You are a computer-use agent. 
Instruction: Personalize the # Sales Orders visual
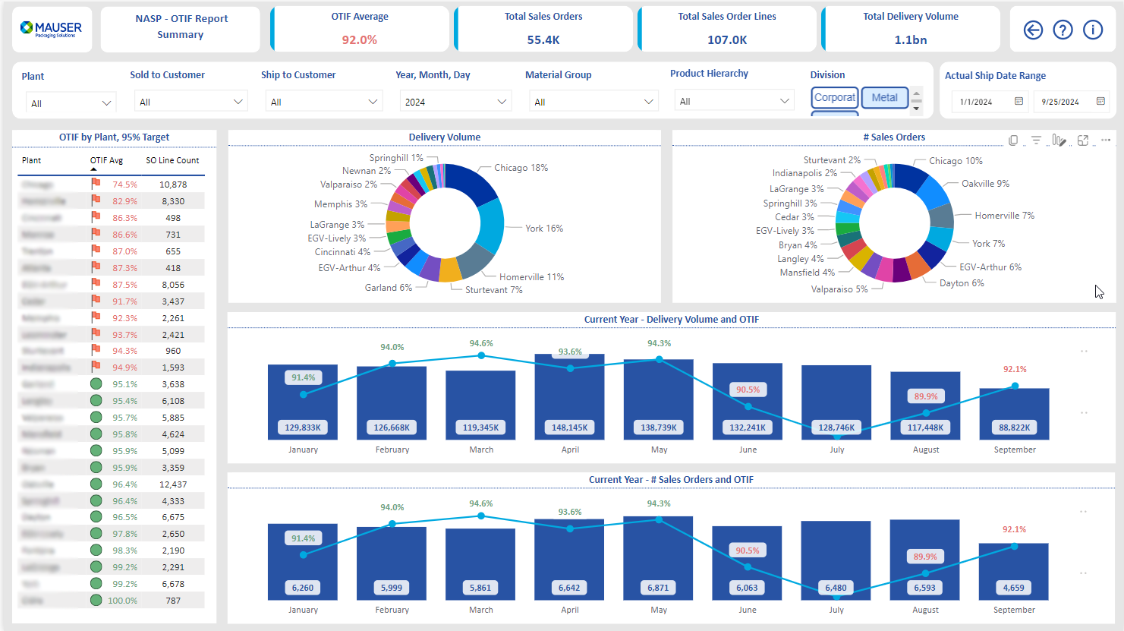click(x=1059, y=140)
